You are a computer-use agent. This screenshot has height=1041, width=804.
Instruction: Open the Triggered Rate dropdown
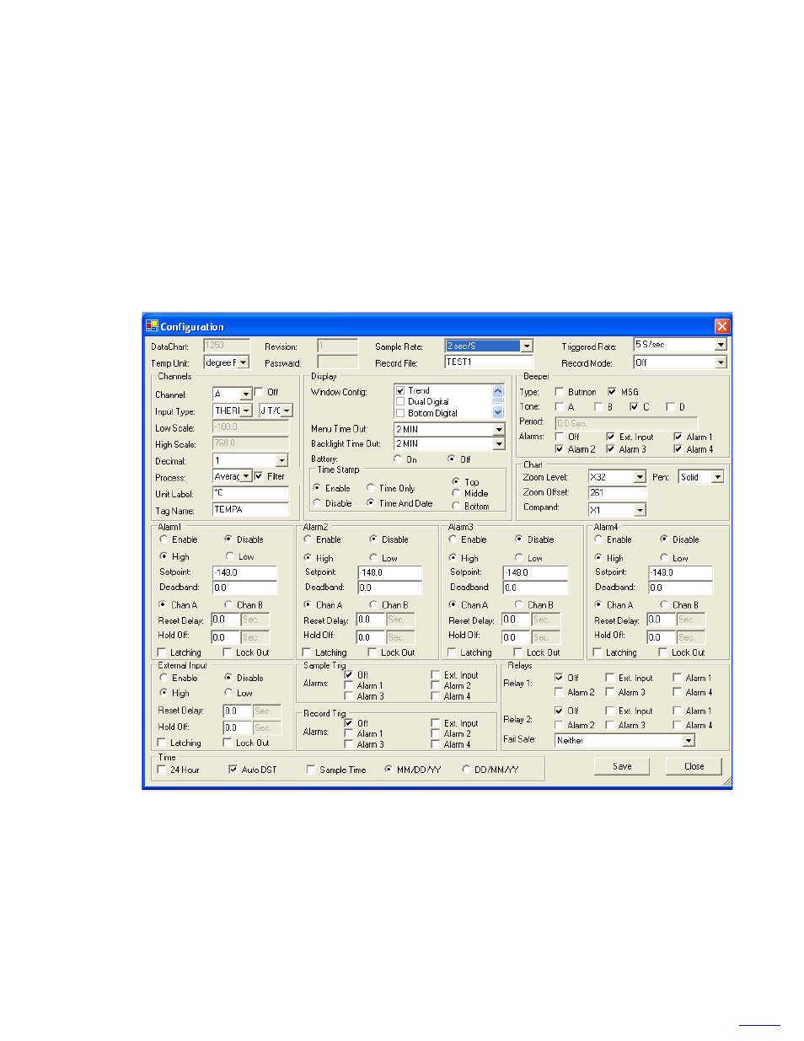(x=721, y=345)
